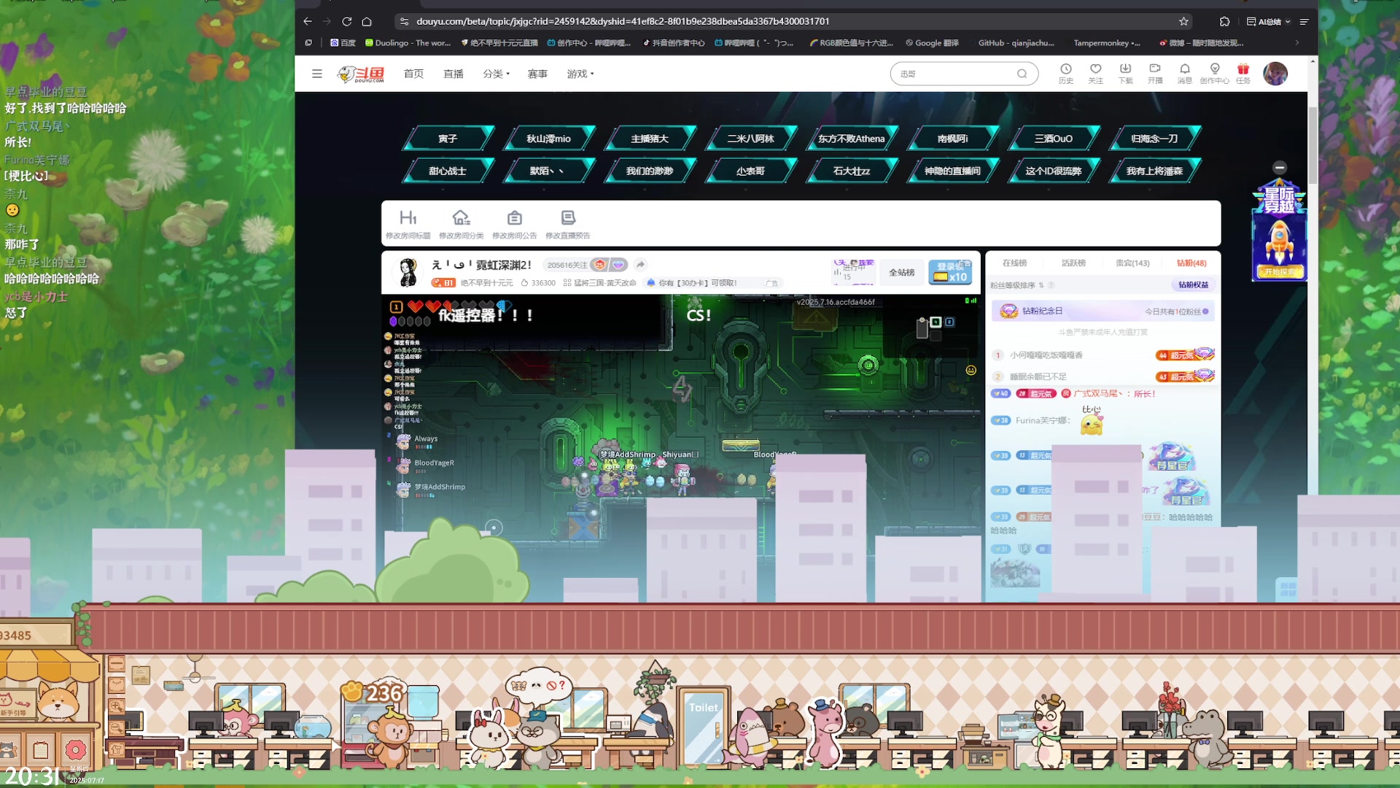The width and height of the screenshot is (1400, 788).
Task: Switch to the 贵宾(143) tab
Action: pos(1132,263)
